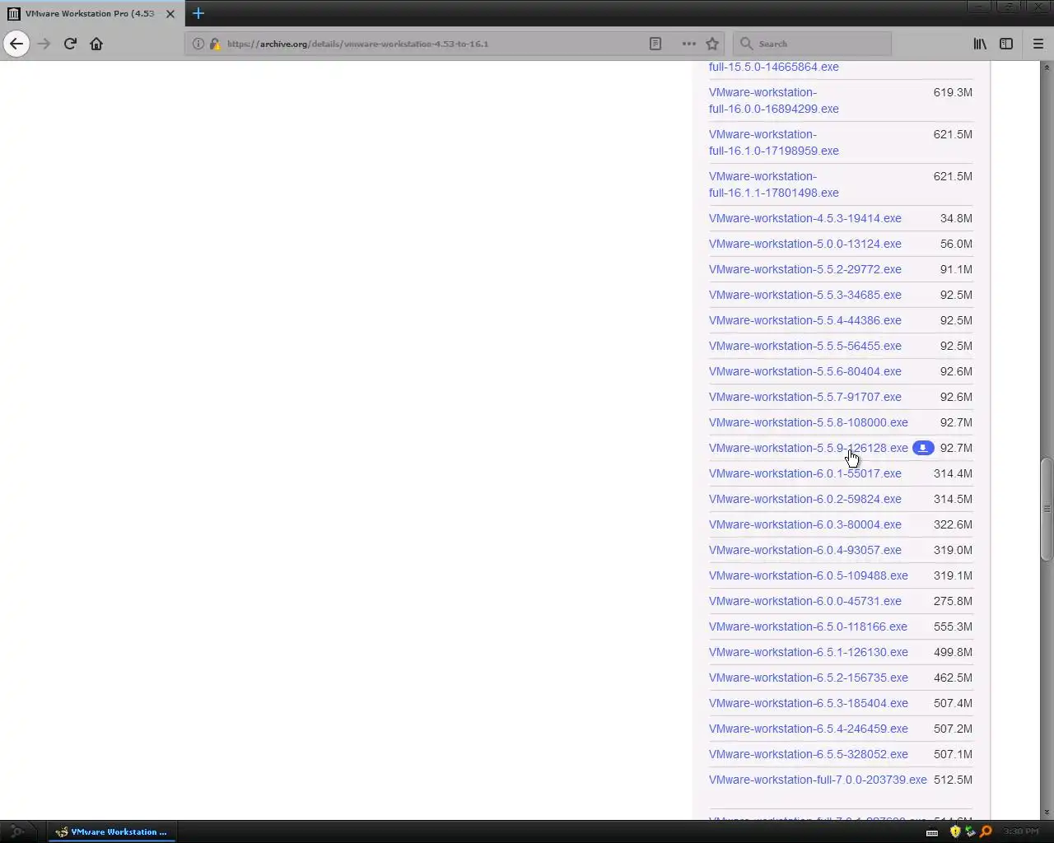Download VMware-workstation-full-16.1.1-17801498.exe

[774, 184]
